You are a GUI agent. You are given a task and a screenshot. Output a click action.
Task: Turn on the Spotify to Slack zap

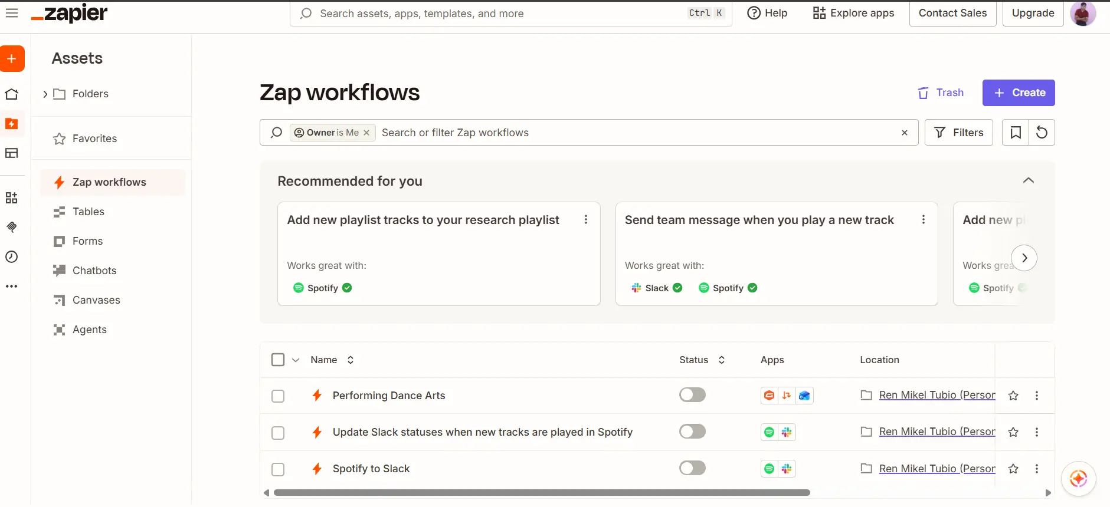point(692,468)
